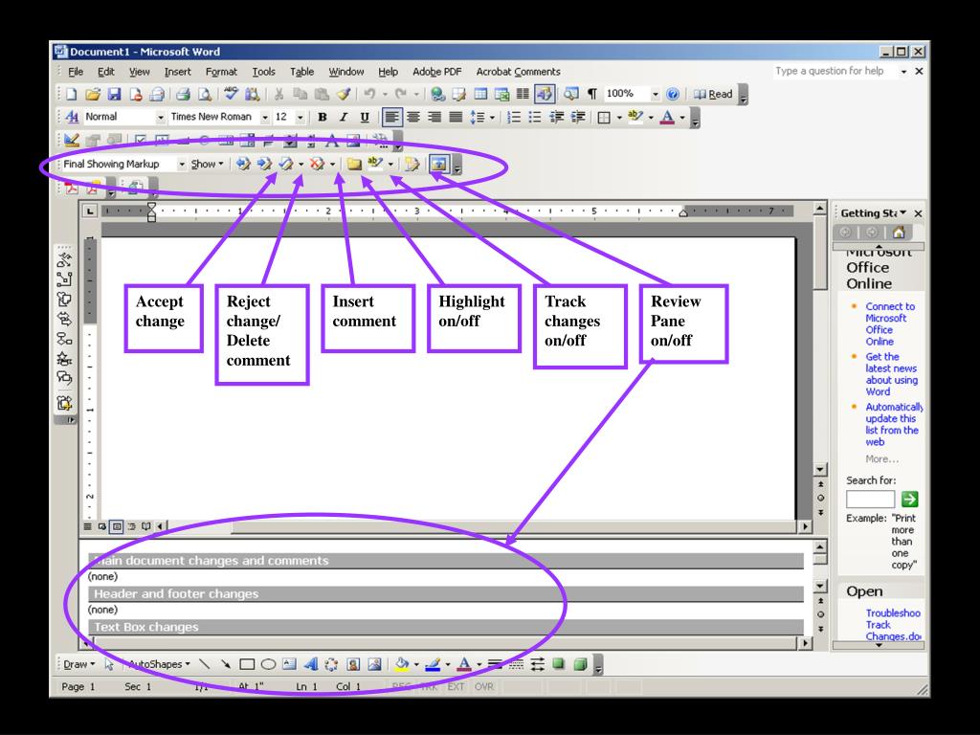Save the document with the floppy icon
Viewport: 980px width, 735px height.
114,95
